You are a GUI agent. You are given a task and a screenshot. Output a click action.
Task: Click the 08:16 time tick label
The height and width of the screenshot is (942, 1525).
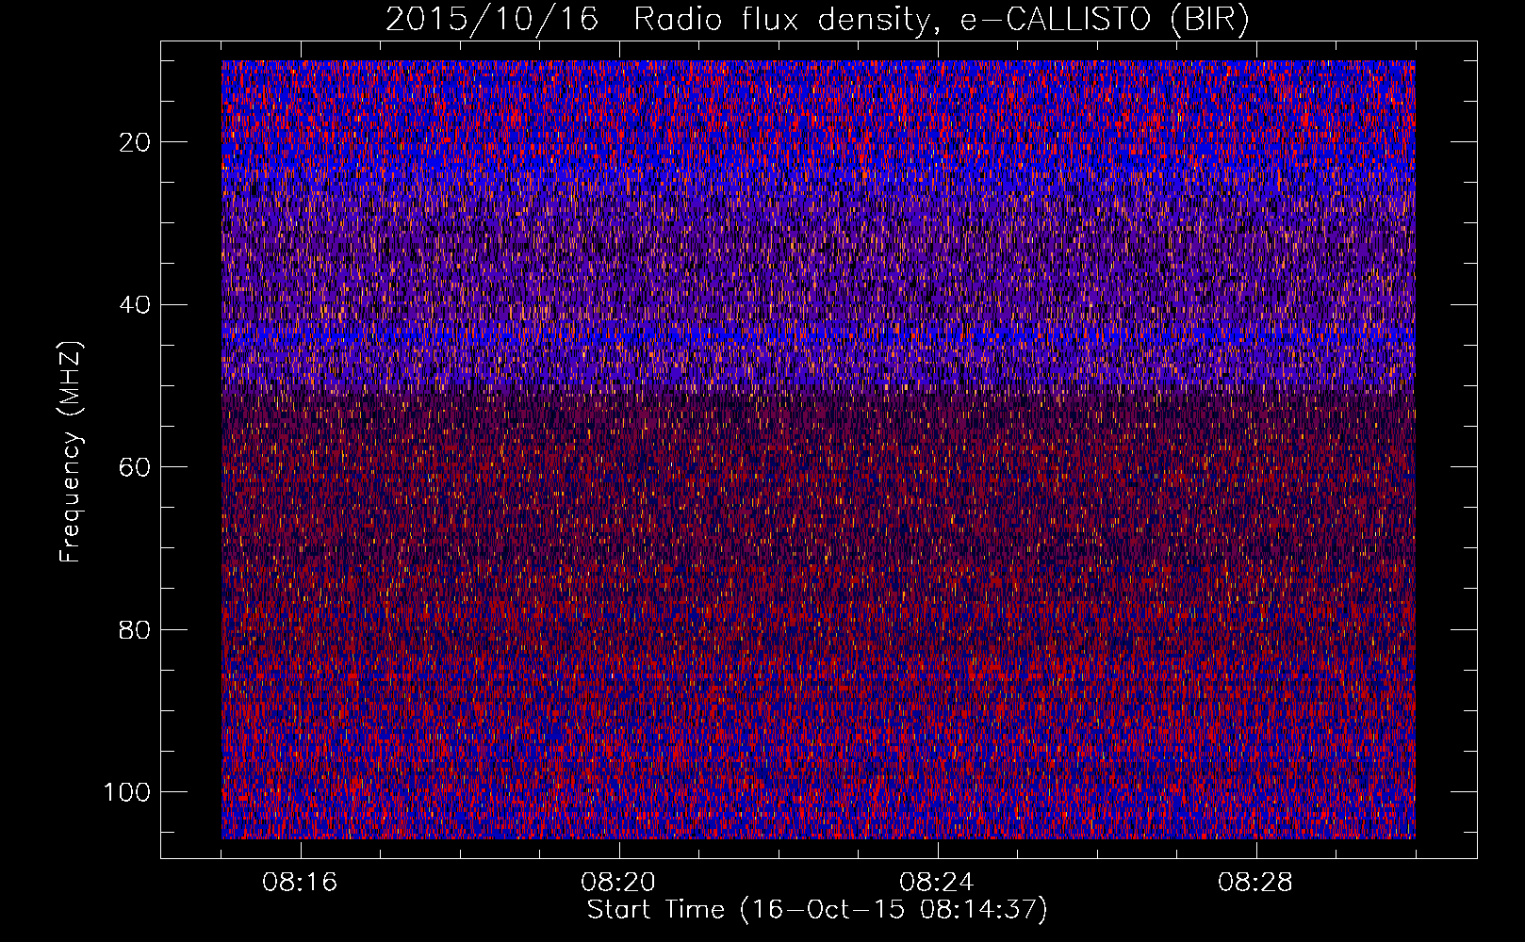300,883
